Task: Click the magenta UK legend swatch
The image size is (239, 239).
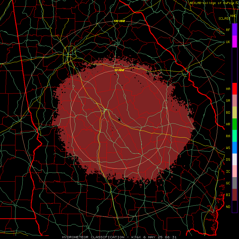Action: pyautogui.click(x=234, y=42)
